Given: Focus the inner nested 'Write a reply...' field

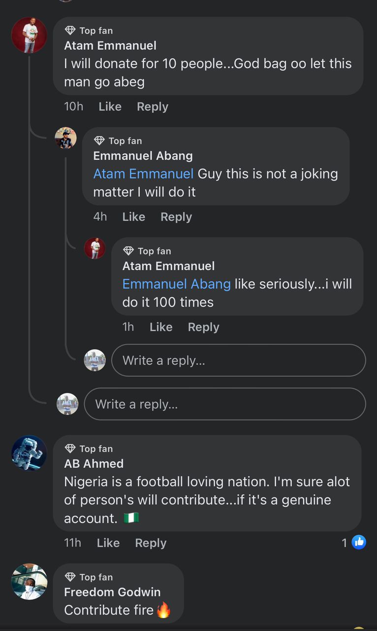Looking at the screenshot, I should [x=238, y=360].
